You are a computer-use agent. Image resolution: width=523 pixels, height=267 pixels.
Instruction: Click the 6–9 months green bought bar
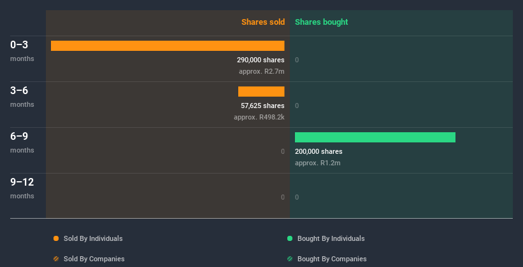point(375,137)
